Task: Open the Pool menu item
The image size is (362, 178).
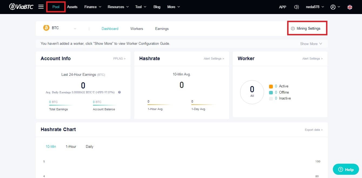Action: click(x=56, y=7)
